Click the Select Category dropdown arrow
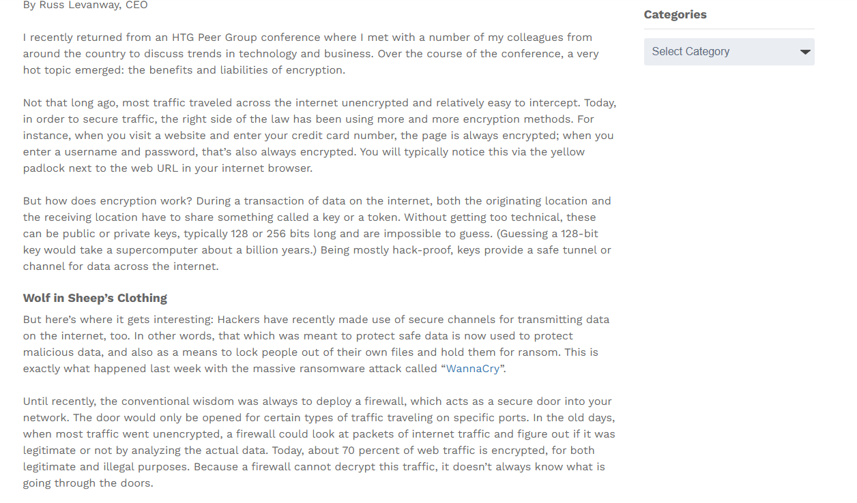Image resolution: width=857 pixels, height=503 pixels. (805, 52)
